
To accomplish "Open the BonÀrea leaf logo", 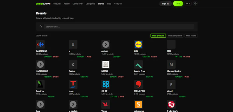I will [40, 84].
